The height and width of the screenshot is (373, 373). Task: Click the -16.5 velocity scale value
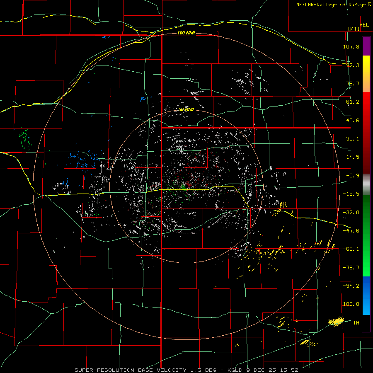pyautogui.click(x=351, y=194)
